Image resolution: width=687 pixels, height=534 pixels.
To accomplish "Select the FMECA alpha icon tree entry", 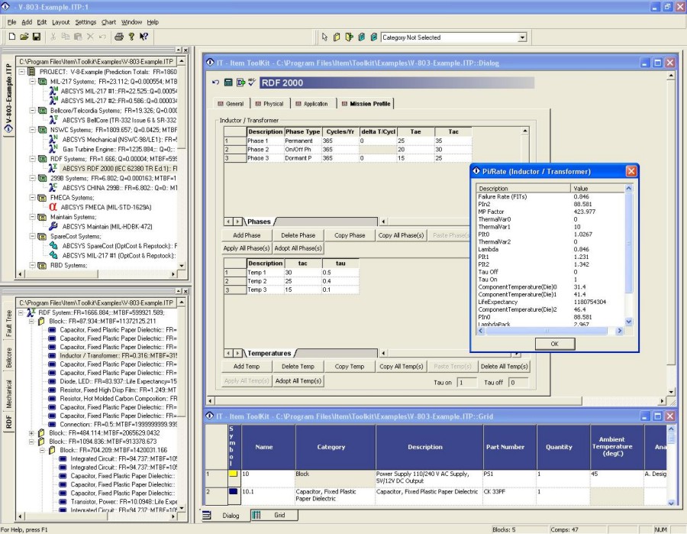I will [x=53, y=207].
